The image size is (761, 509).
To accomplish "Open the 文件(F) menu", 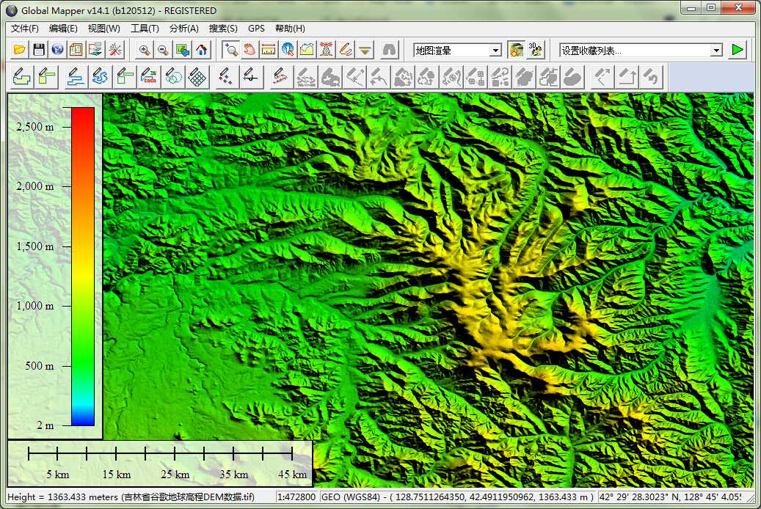I will 25,29.
